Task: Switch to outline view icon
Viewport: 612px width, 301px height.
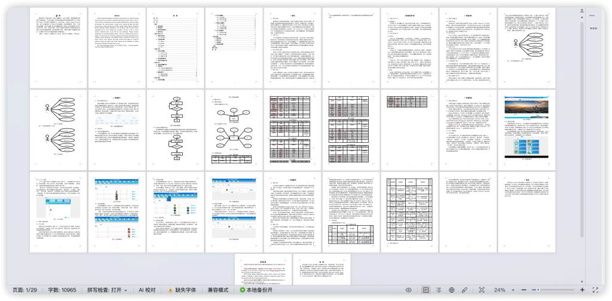Action: 439,290
